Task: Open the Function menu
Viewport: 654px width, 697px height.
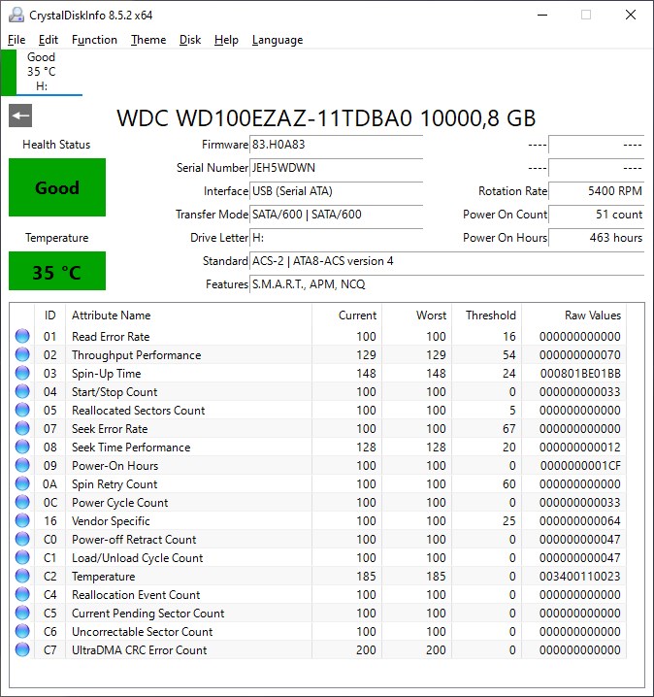Action: tap(94, 40)
